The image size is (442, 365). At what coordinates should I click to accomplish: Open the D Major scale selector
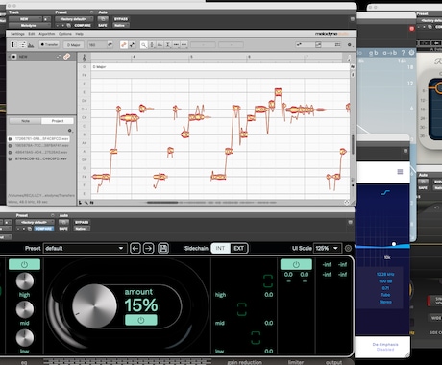coord(74,45)
